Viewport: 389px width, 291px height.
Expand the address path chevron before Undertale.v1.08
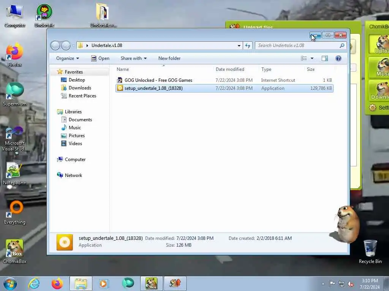pyautogui.click(x=87, y=45)
